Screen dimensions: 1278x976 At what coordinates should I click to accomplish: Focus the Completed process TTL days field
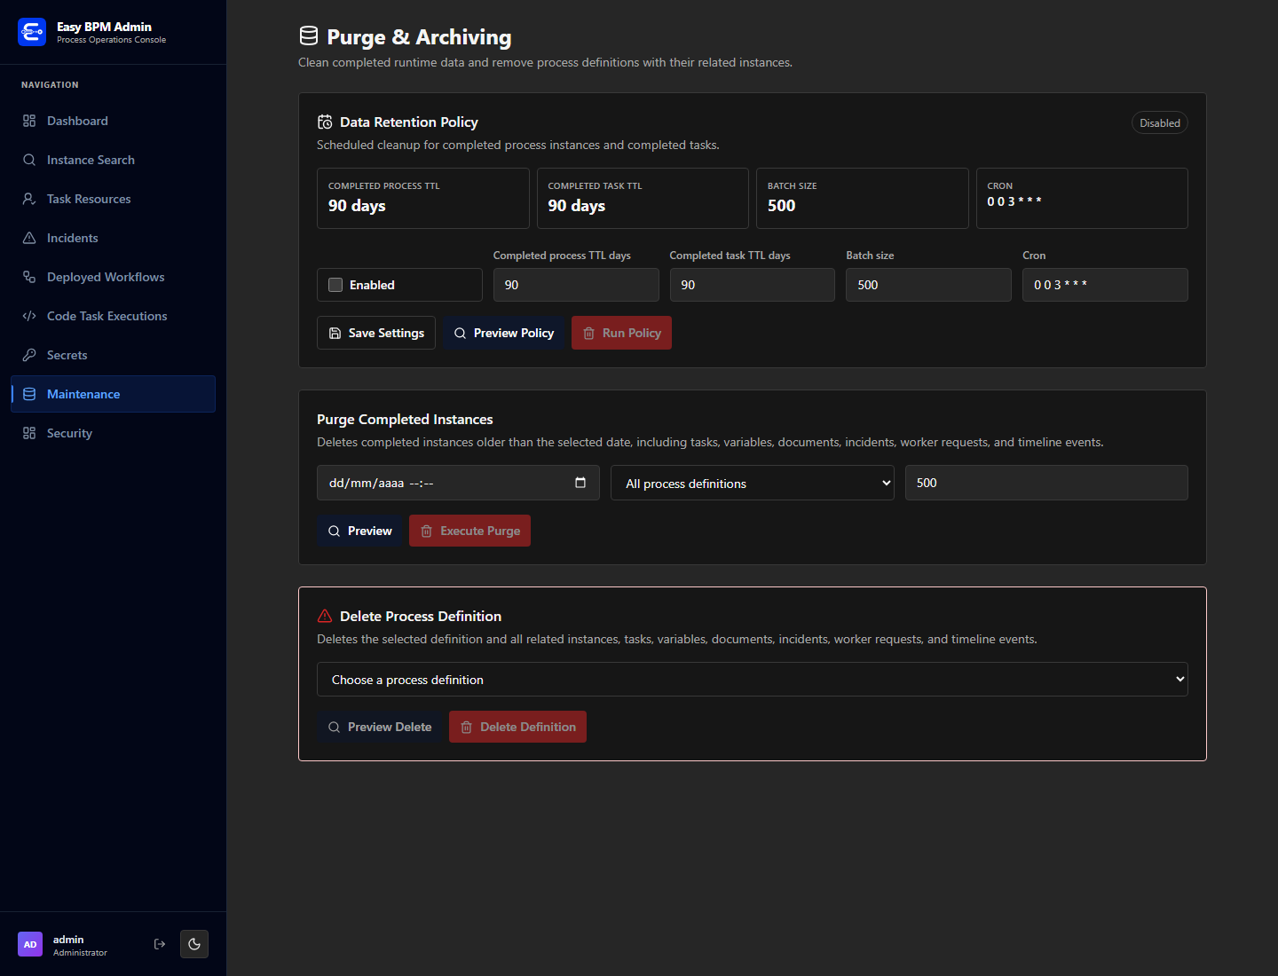pyautogui.click(x=576, y=285)
